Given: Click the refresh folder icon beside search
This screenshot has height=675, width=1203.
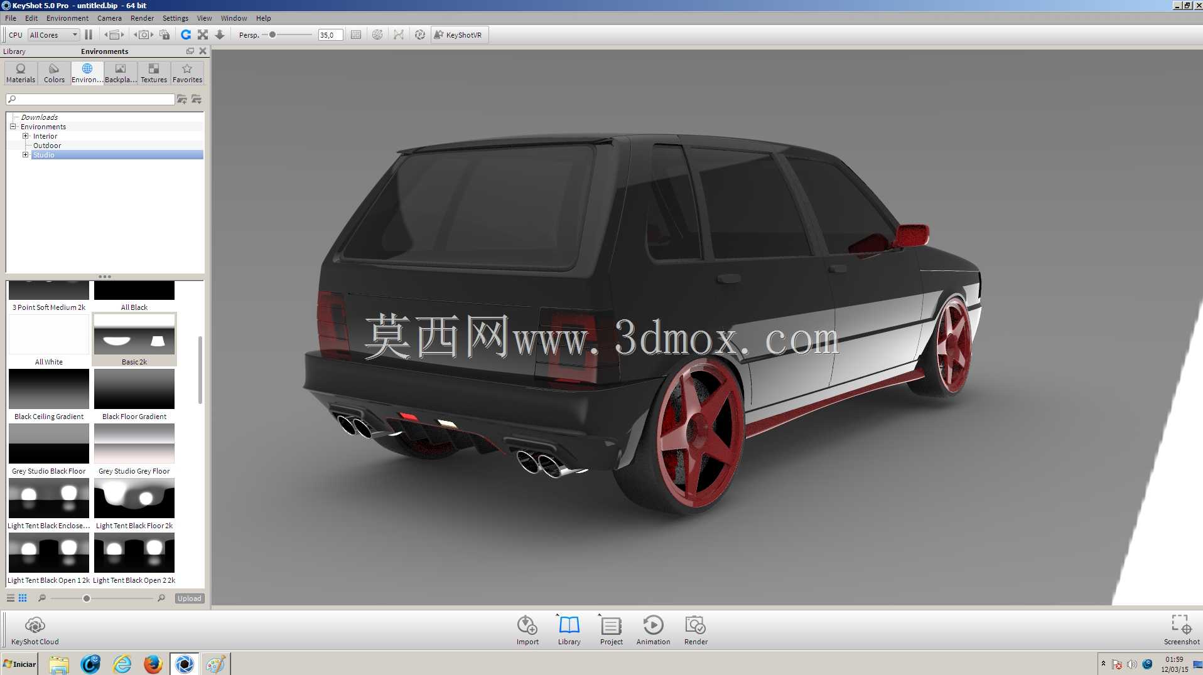Looking at the screenshot, I should click(197, 99).
